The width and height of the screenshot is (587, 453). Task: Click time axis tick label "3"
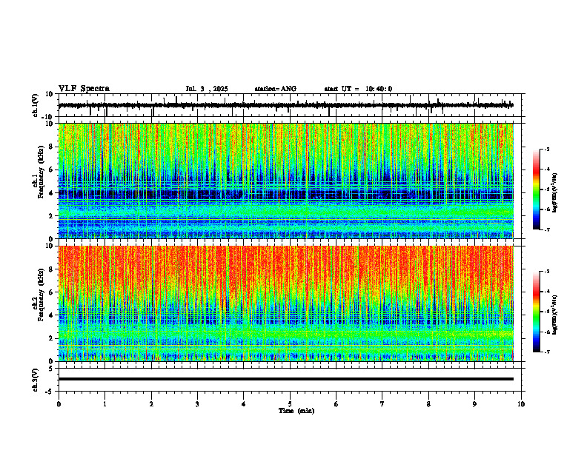[197, 404]
